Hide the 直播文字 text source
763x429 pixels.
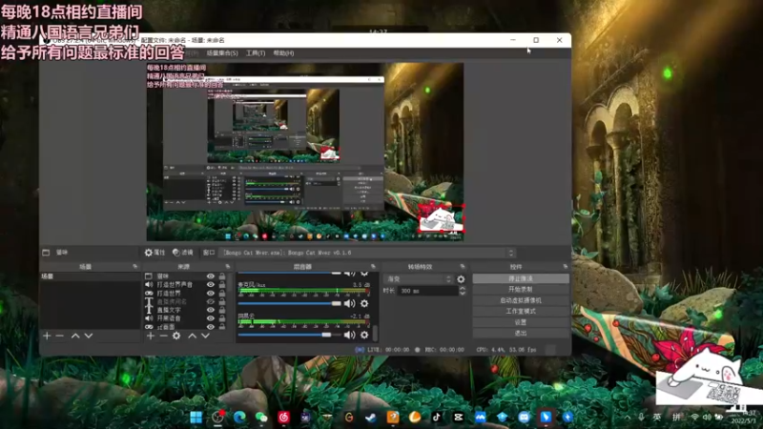[x=210, y=310]
